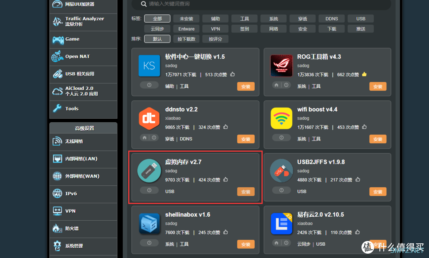Filter by the 工具 tag button

[244, 19]
